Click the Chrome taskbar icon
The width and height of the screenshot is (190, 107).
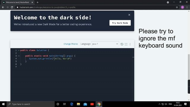coord(99,104)
